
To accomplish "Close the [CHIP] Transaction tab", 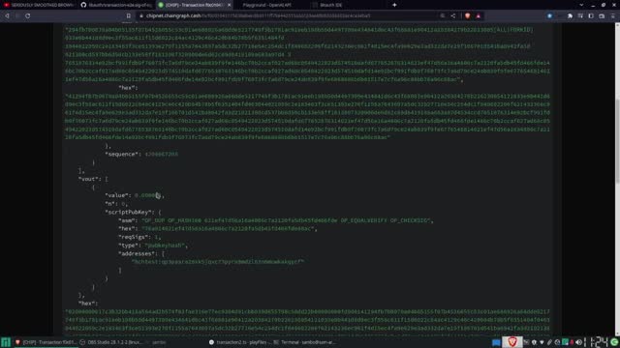I will [229, 5].
